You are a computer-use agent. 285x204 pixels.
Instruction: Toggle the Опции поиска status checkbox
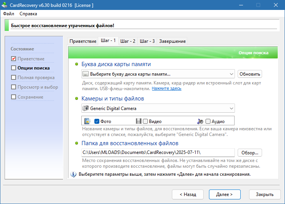coord(14,68)
